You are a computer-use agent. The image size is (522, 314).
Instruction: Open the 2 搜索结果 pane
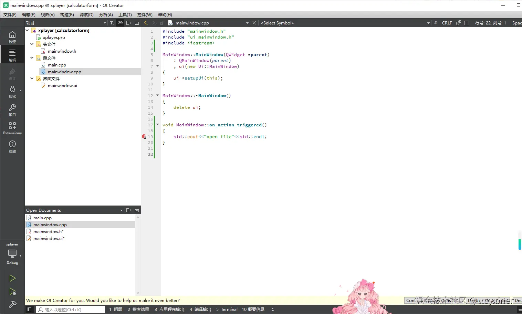[x=138, y=309]
